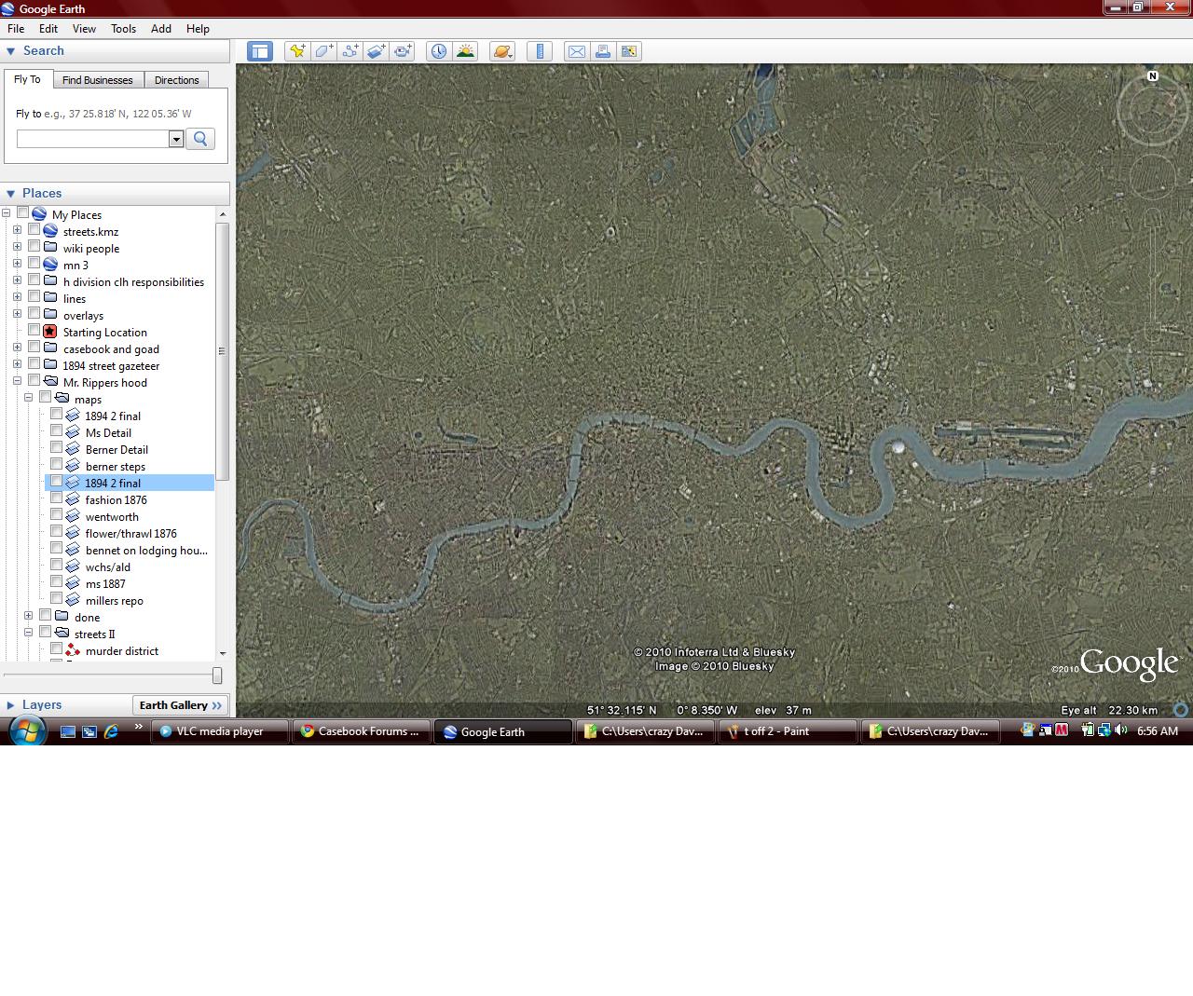Screen dimensions: 1193x996
Task: Toggle sunlight across the landscape icon
Action: click(x=464, y=51)
